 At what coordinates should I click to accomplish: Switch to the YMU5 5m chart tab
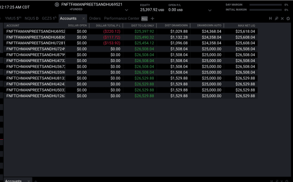[13, 18]
